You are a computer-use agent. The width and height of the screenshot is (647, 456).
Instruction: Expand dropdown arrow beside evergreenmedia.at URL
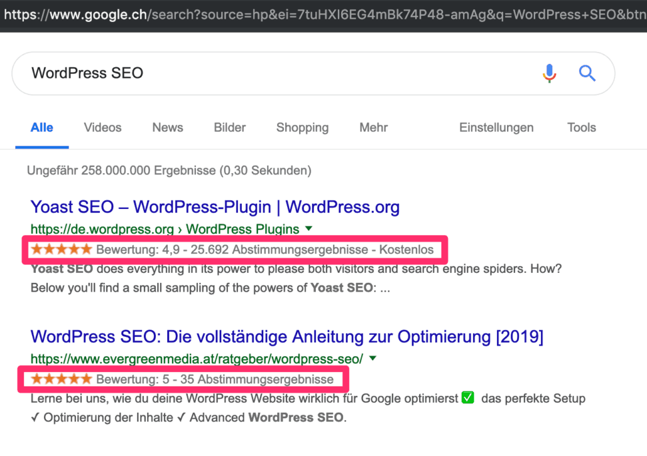click(x=373, y=359)
